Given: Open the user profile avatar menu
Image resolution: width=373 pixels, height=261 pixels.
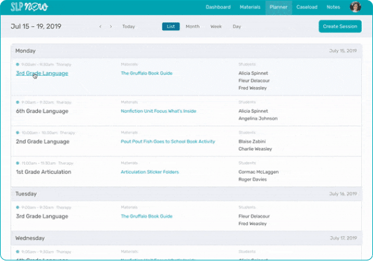Looking at the screenshot, I should point(355,7).
